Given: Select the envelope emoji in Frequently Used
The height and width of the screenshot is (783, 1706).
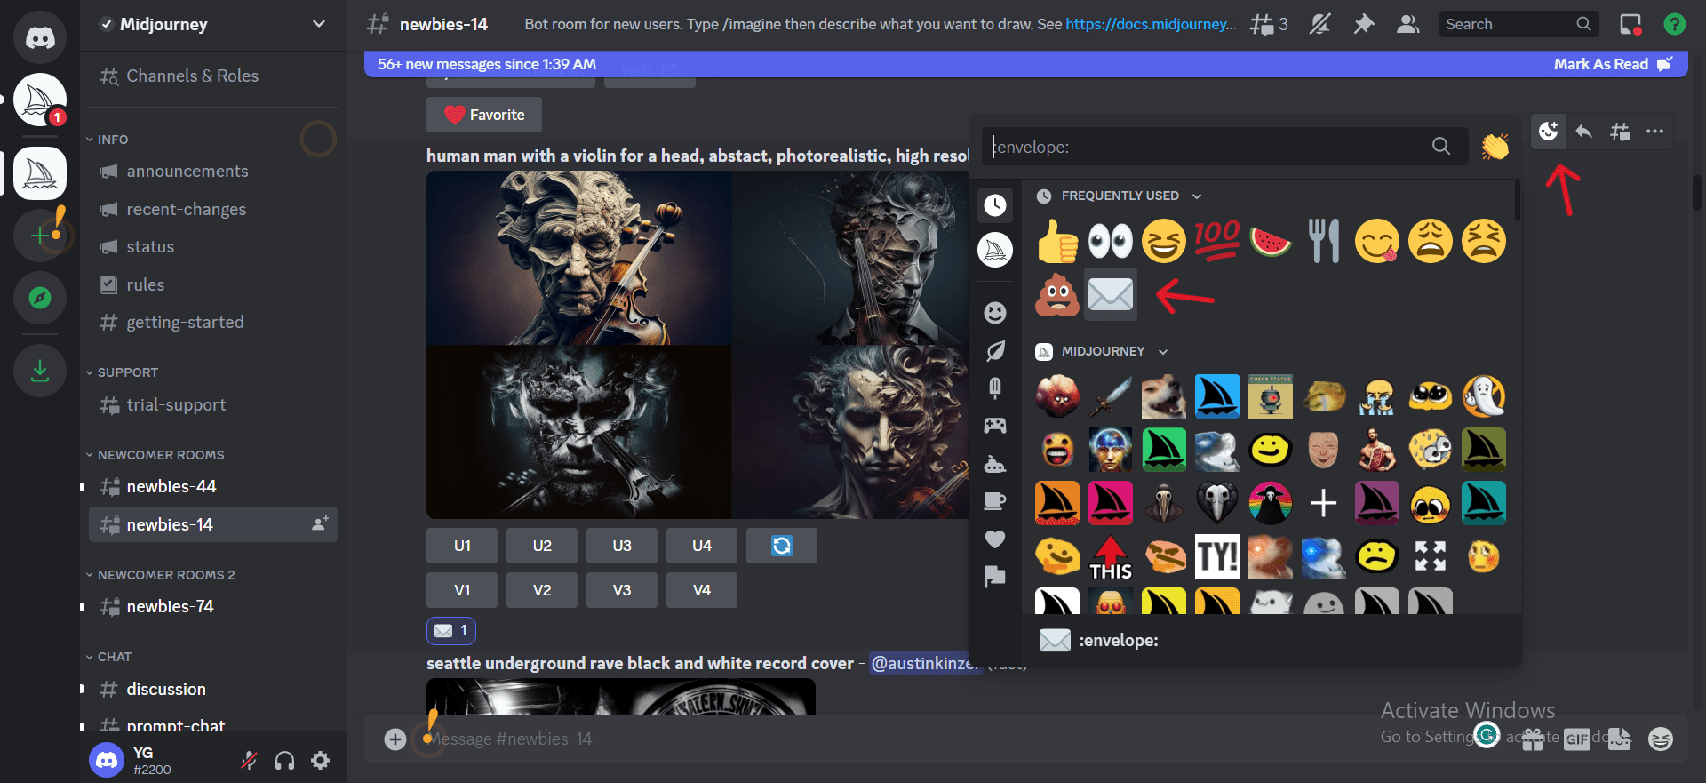Looking at the screenshot, I should [x=1110, y=294].
